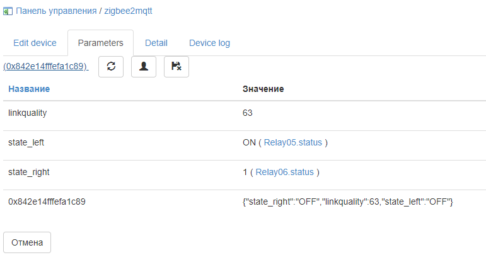Click the linkquality parameter name
Image resolution: width=486 pixels, height=272 pixels.
click(28, 113)
